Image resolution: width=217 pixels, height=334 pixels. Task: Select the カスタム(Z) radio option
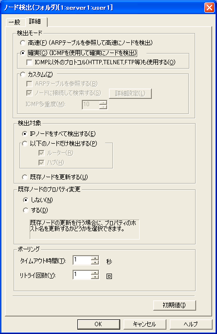[23, 74]
